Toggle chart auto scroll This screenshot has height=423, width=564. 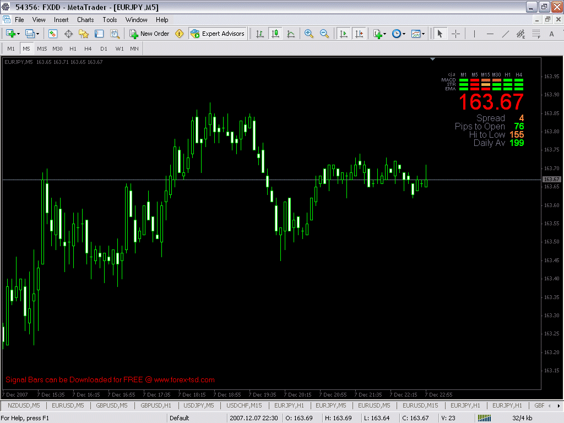point(343,34)
